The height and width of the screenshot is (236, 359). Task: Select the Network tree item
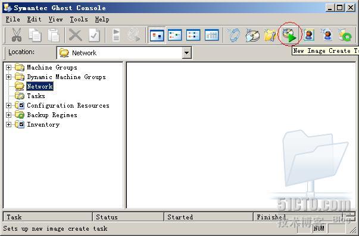[40, 86]
